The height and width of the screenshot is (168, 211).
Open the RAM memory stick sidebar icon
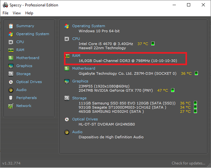coord(11,50)
